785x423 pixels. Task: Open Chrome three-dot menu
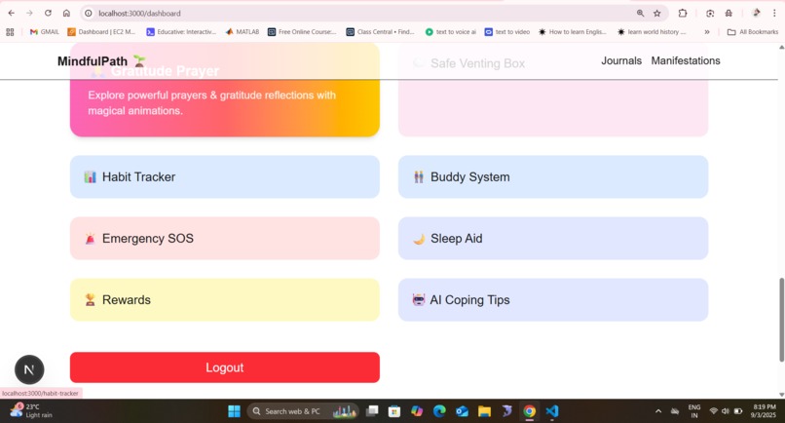(774, 13)
